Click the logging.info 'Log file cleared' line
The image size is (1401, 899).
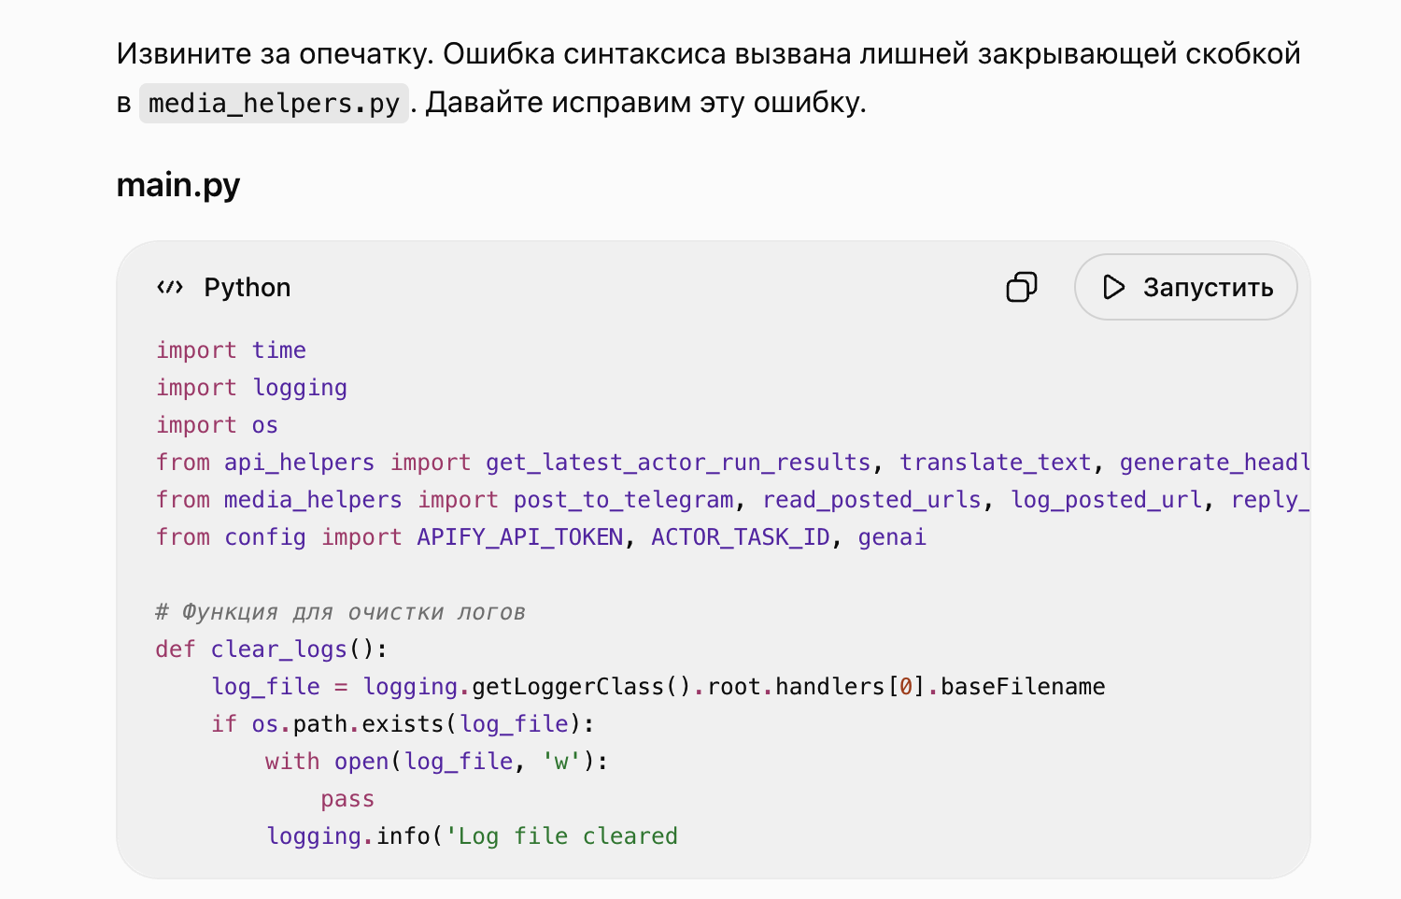coord(473,836)
